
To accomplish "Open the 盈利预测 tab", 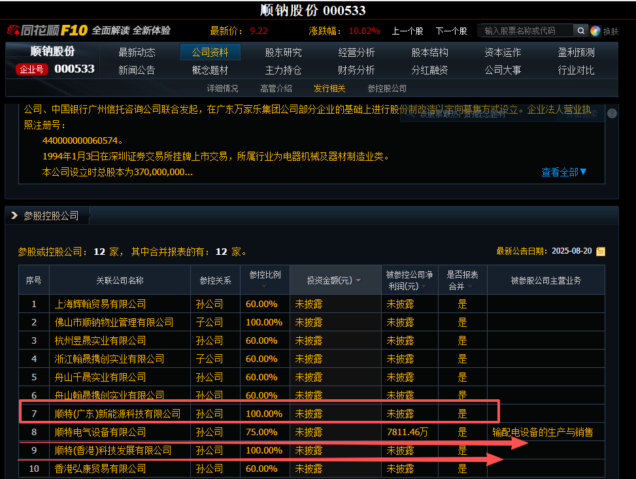I will [576, 52].
